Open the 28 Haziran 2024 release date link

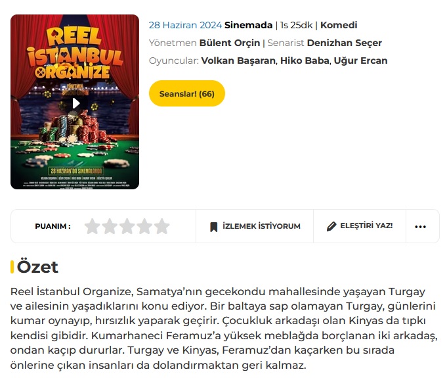(x=185, y=25)
